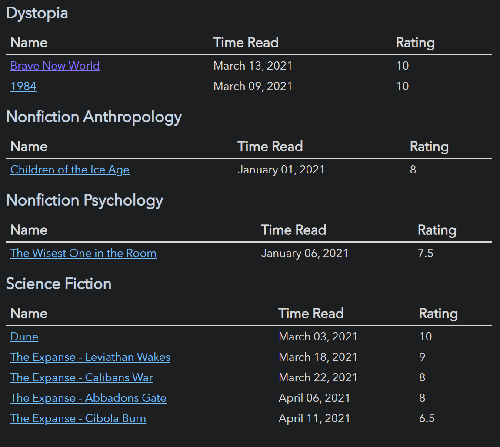Select the Nonfiction Psychology heading
The width and height of the screenshot is (500, 447).
click(84, 200)
